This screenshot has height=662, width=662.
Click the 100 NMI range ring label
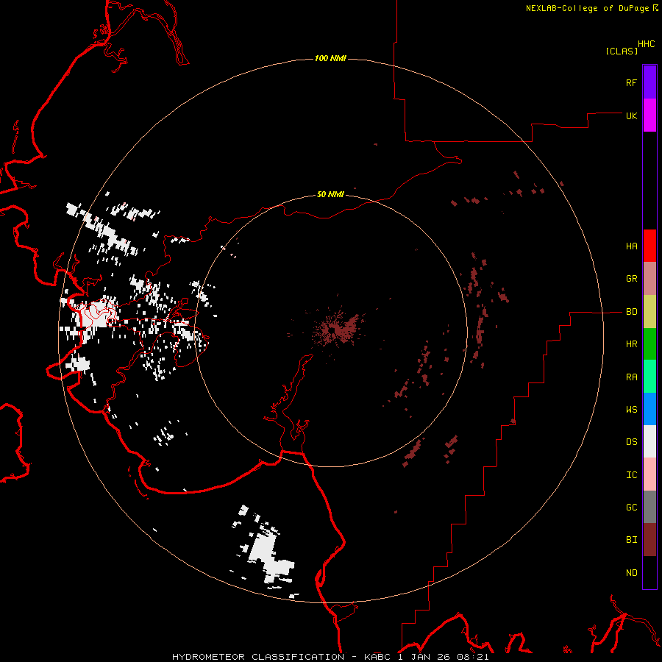click(x=330, y=58)
